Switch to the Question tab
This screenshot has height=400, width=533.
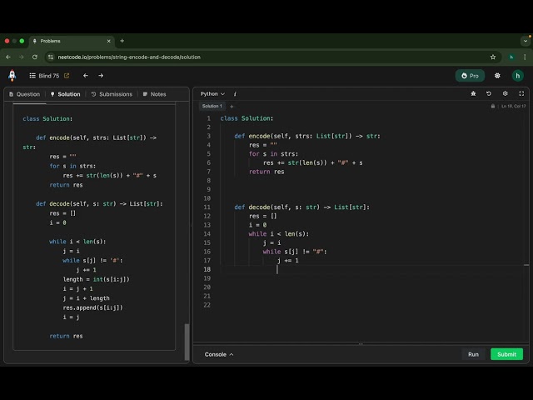(x=23, y=94)
